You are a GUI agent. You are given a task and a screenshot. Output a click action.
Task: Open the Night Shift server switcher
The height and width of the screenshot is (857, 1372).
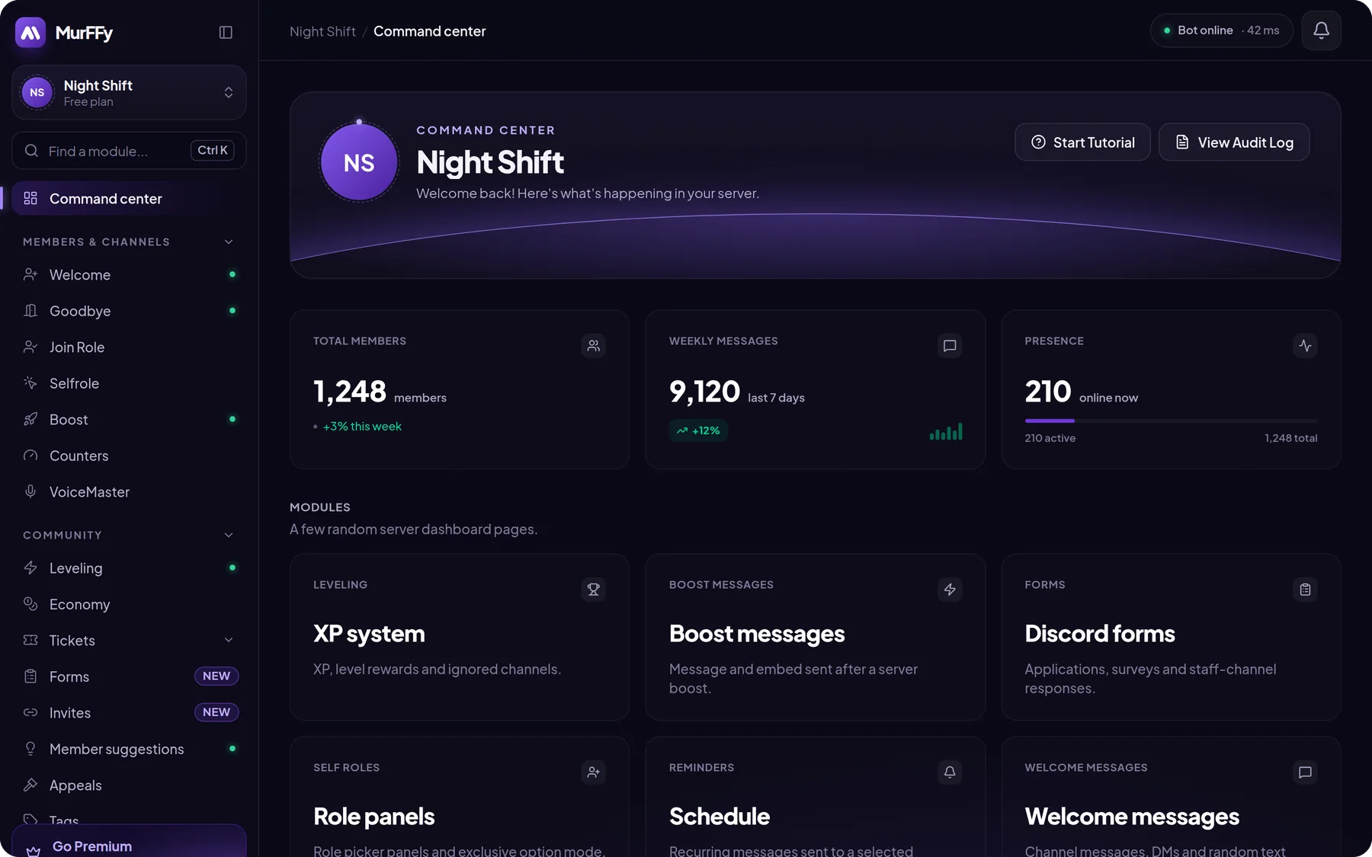(x=129, y=92)
